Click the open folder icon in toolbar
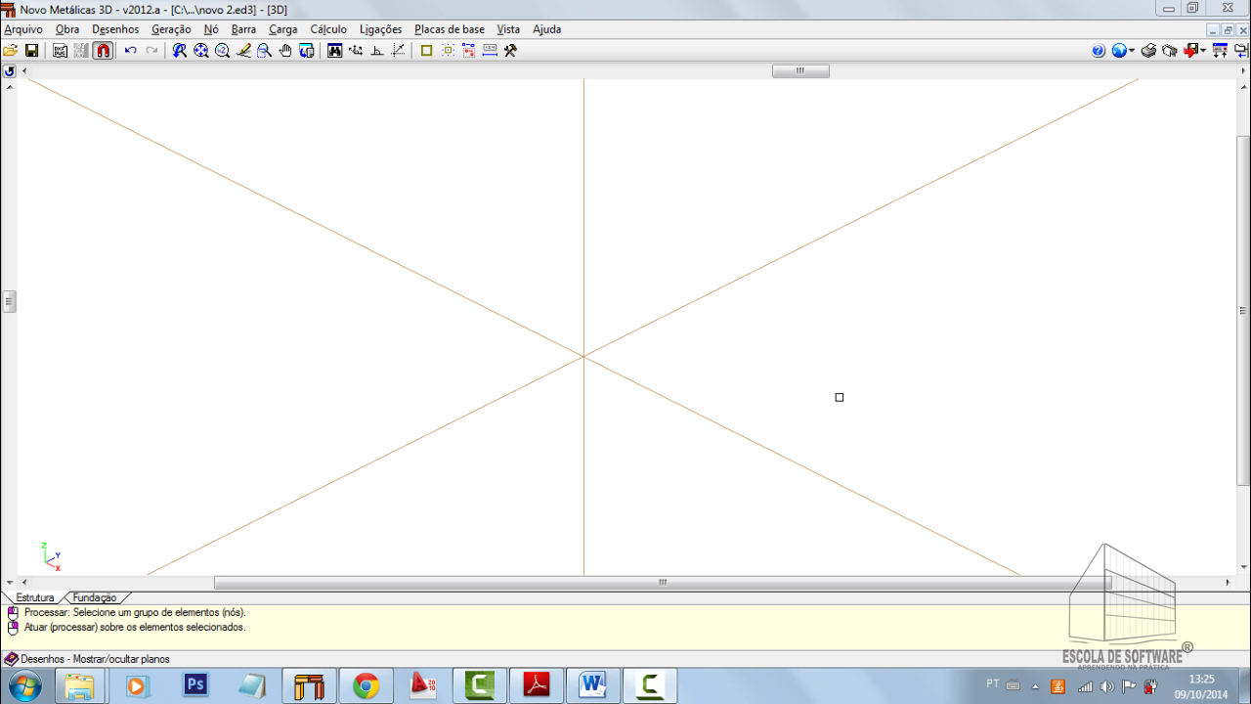Image resolution: width=1251 pixels, height=704 pixels. [11, 51]
